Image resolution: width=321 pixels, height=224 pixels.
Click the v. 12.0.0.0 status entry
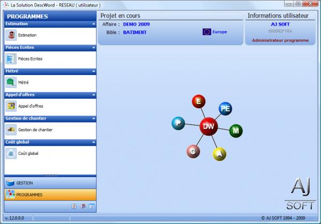point(14,218)
